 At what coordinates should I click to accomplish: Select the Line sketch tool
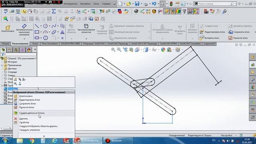click(37, 26)
